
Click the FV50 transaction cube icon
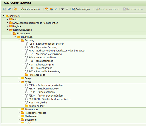click(x=26, y=50)
